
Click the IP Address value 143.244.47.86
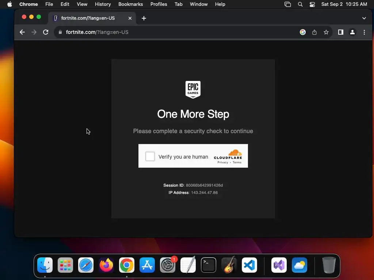205,192
